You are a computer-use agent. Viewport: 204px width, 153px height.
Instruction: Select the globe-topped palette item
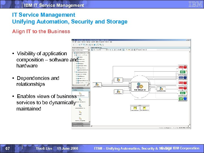(80, 100)
